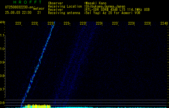The width and height of the screenshot is (169, 108).
Task: Click the yellow signal intensity bars at bottom
Action: click(x=38, y=106)
